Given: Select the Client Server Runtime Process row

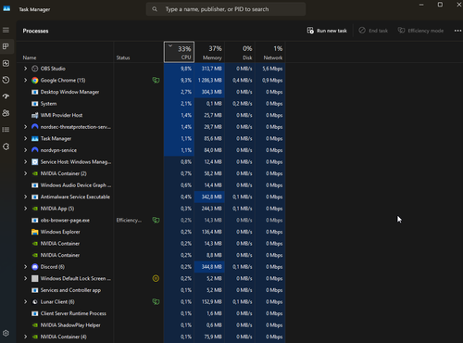Looking at the screenshot, I should point(151,313).
